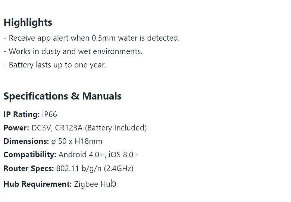Click the Dimensions label
The height and width of the screenshot is (202, 291).
click(x=26, y=141)
